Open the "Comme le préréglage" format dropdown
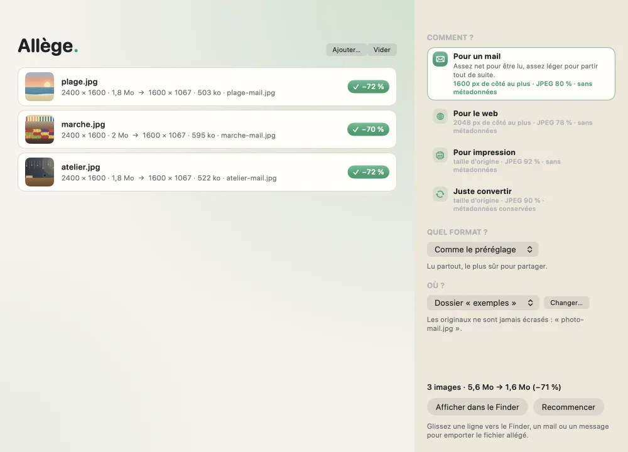Screen dimensions: 628x452 click(x=482, y=249)
